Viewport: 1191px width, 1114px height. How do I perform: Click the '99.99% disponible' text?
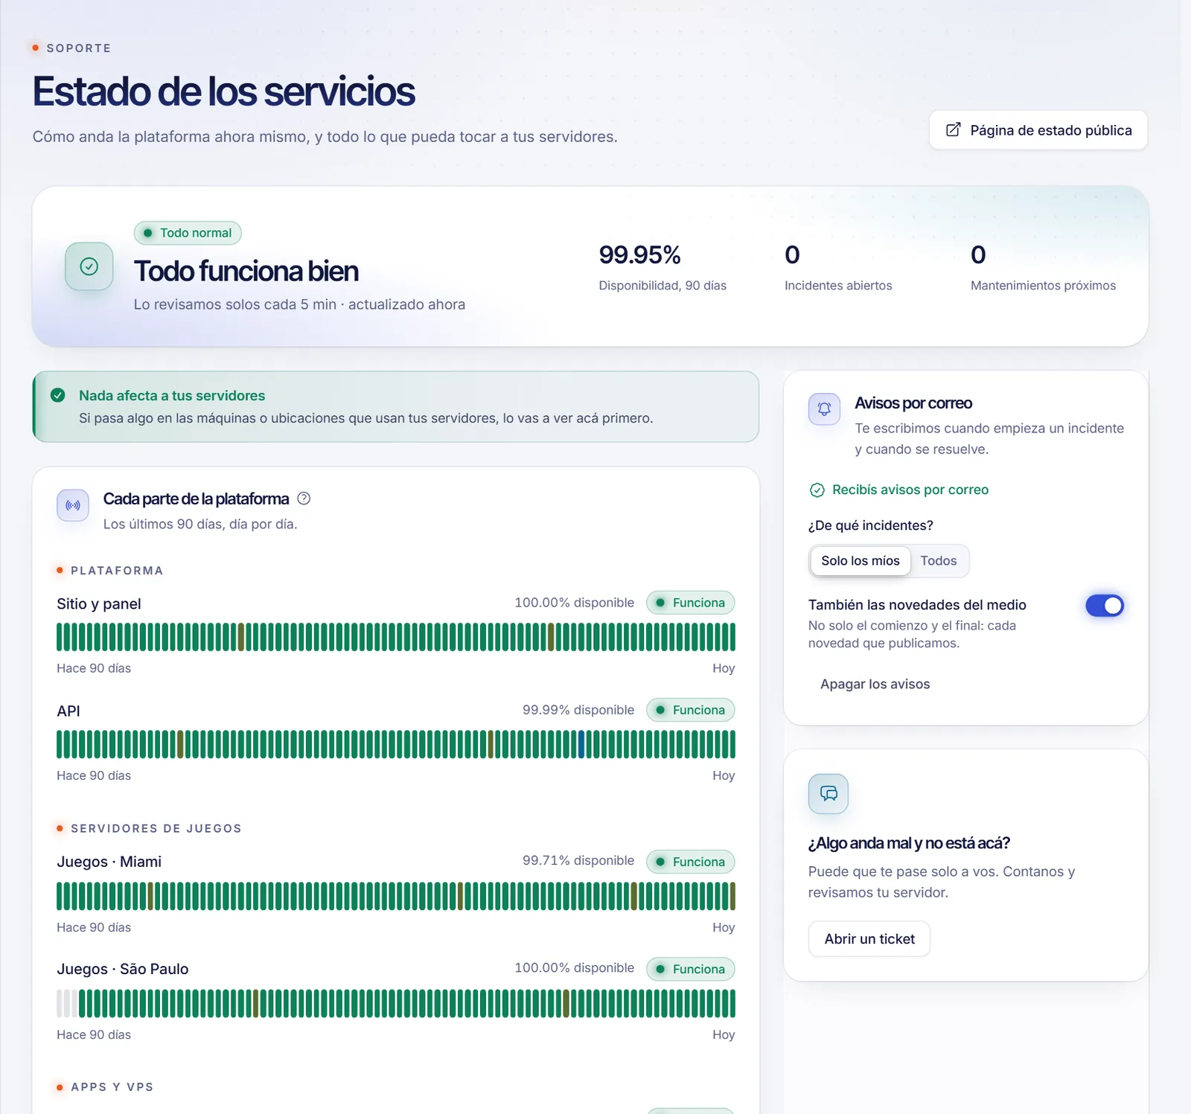pyautogui.click(x=578, y=710)
